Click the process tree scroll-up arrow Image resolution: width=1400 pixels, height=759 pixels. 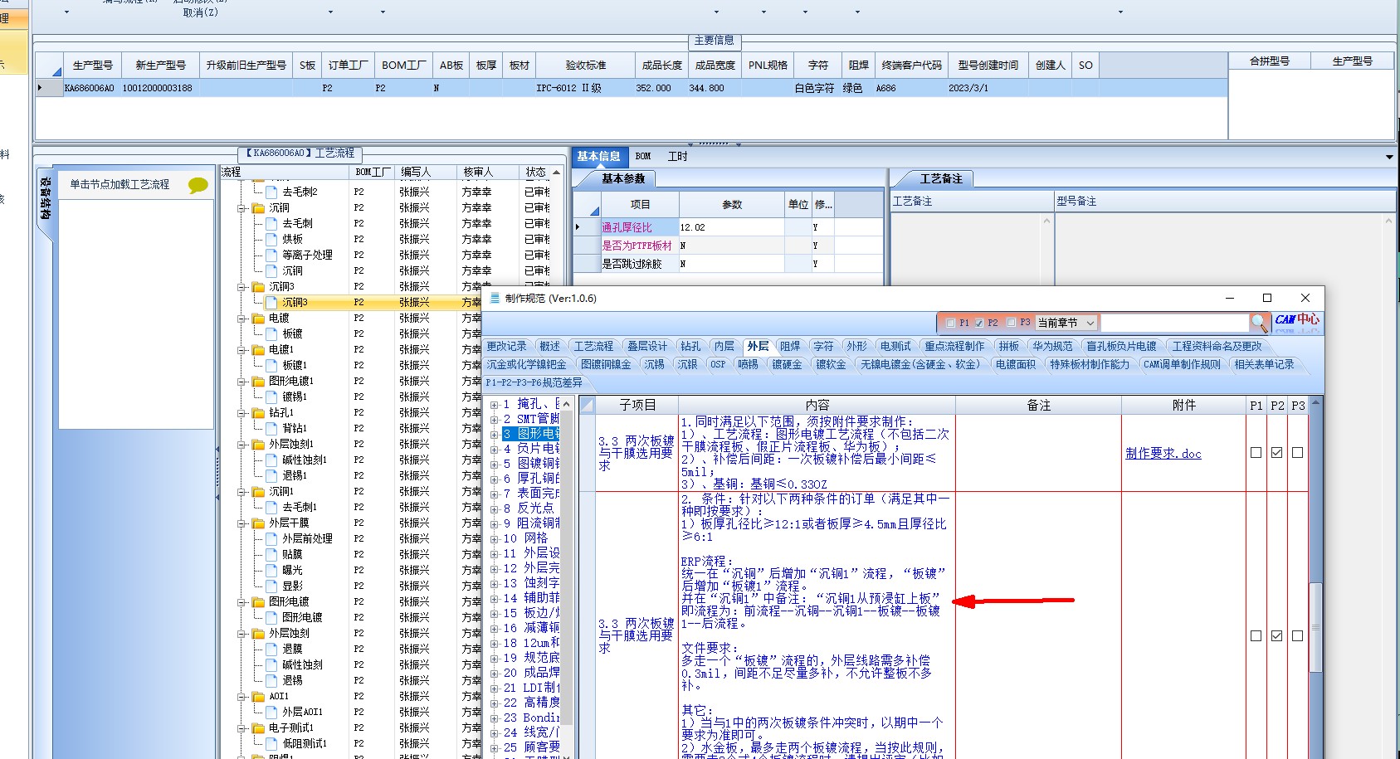556,173
